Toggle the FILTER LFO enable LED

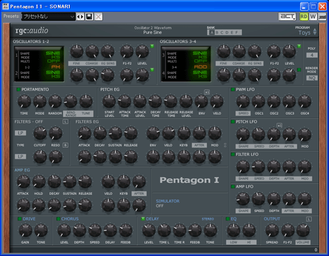(x=233, y=154)
